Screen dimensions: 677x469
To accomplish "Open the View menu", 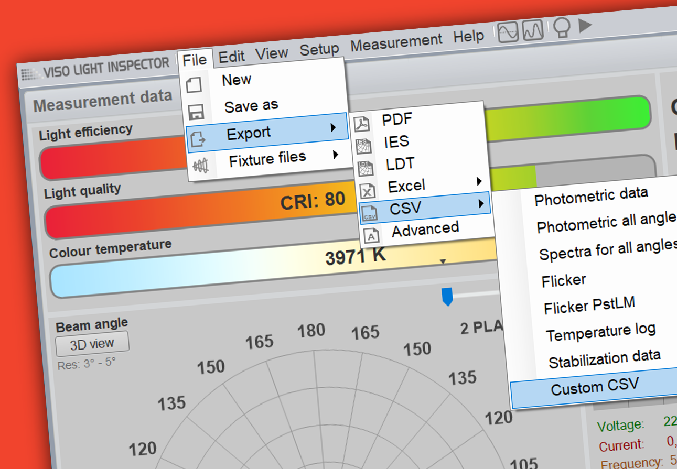I will 272,54.
